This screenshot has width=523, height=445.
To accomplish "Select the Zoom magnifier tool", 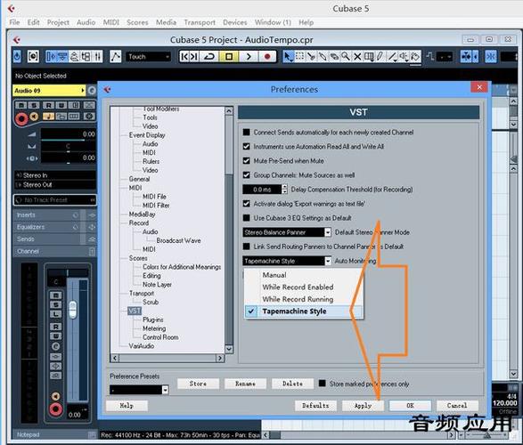I will [x=346, y=57].
